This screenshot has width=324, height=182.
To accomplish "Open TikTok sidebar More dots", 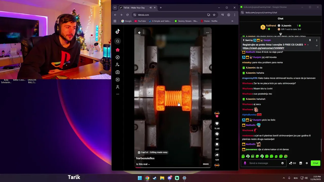I will pyautogui.click(x=118, y=94).
